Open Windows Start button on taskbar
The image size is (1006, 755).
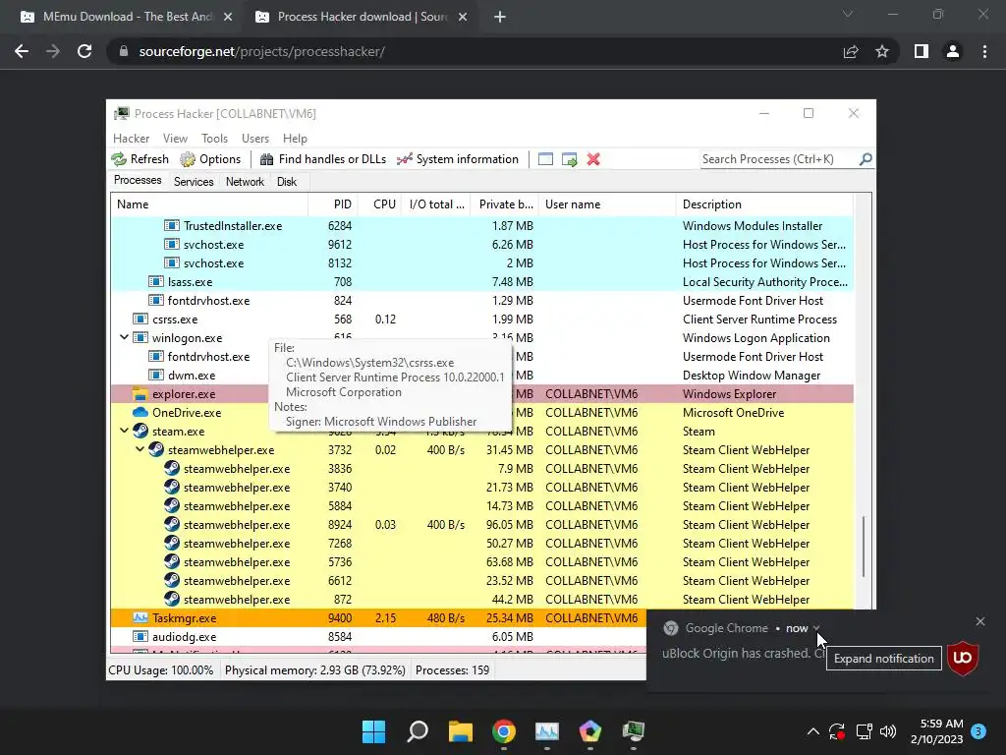pos(373,731)
